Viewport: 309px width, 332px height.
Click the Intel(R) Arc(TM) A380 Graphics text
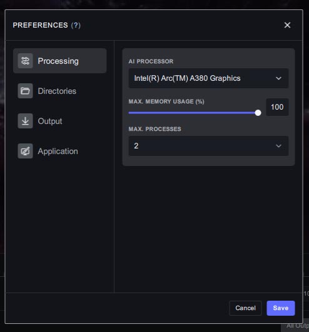click(x=187, y=78)
